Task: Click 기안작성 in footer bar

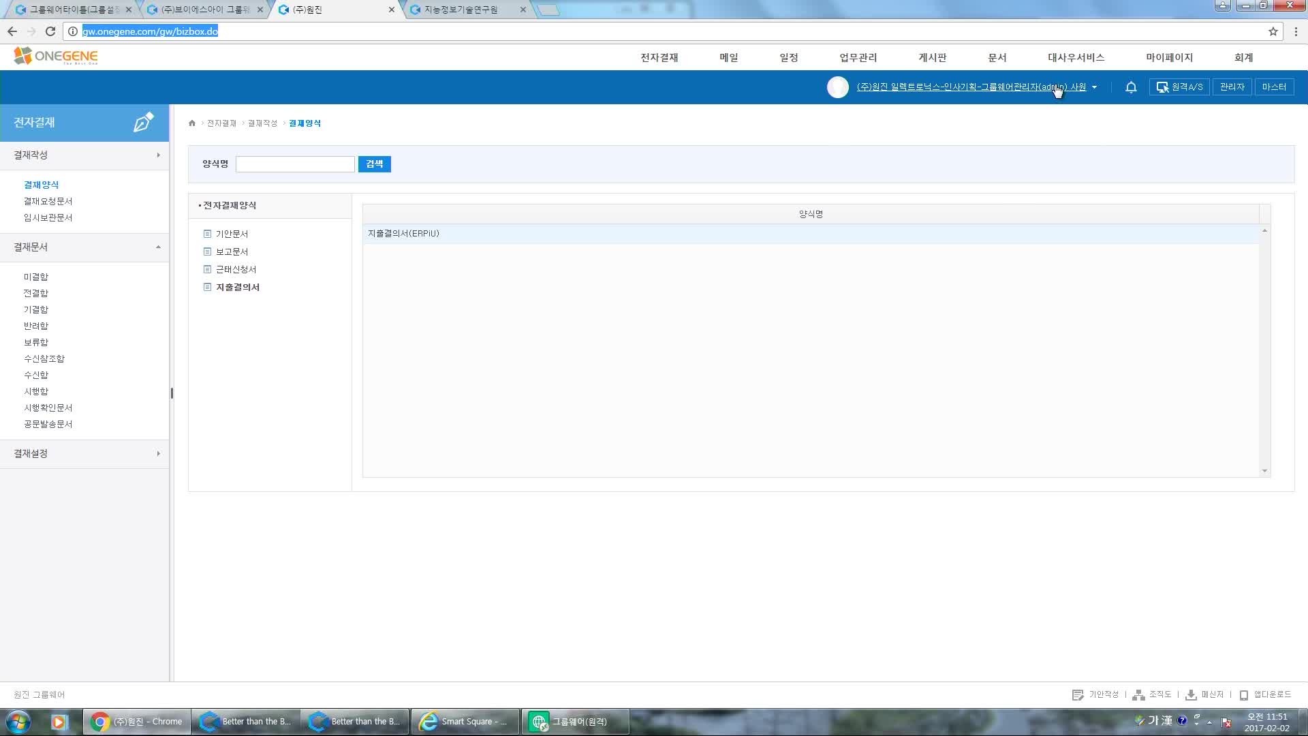Action: coord(1095,694)
